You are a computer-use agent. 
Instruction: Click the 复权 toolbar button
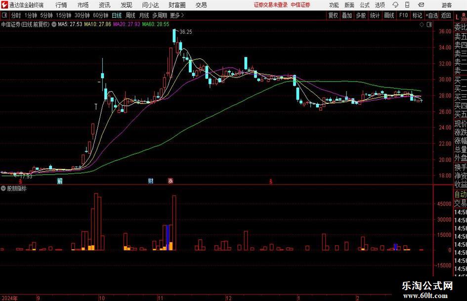[333, 15]
